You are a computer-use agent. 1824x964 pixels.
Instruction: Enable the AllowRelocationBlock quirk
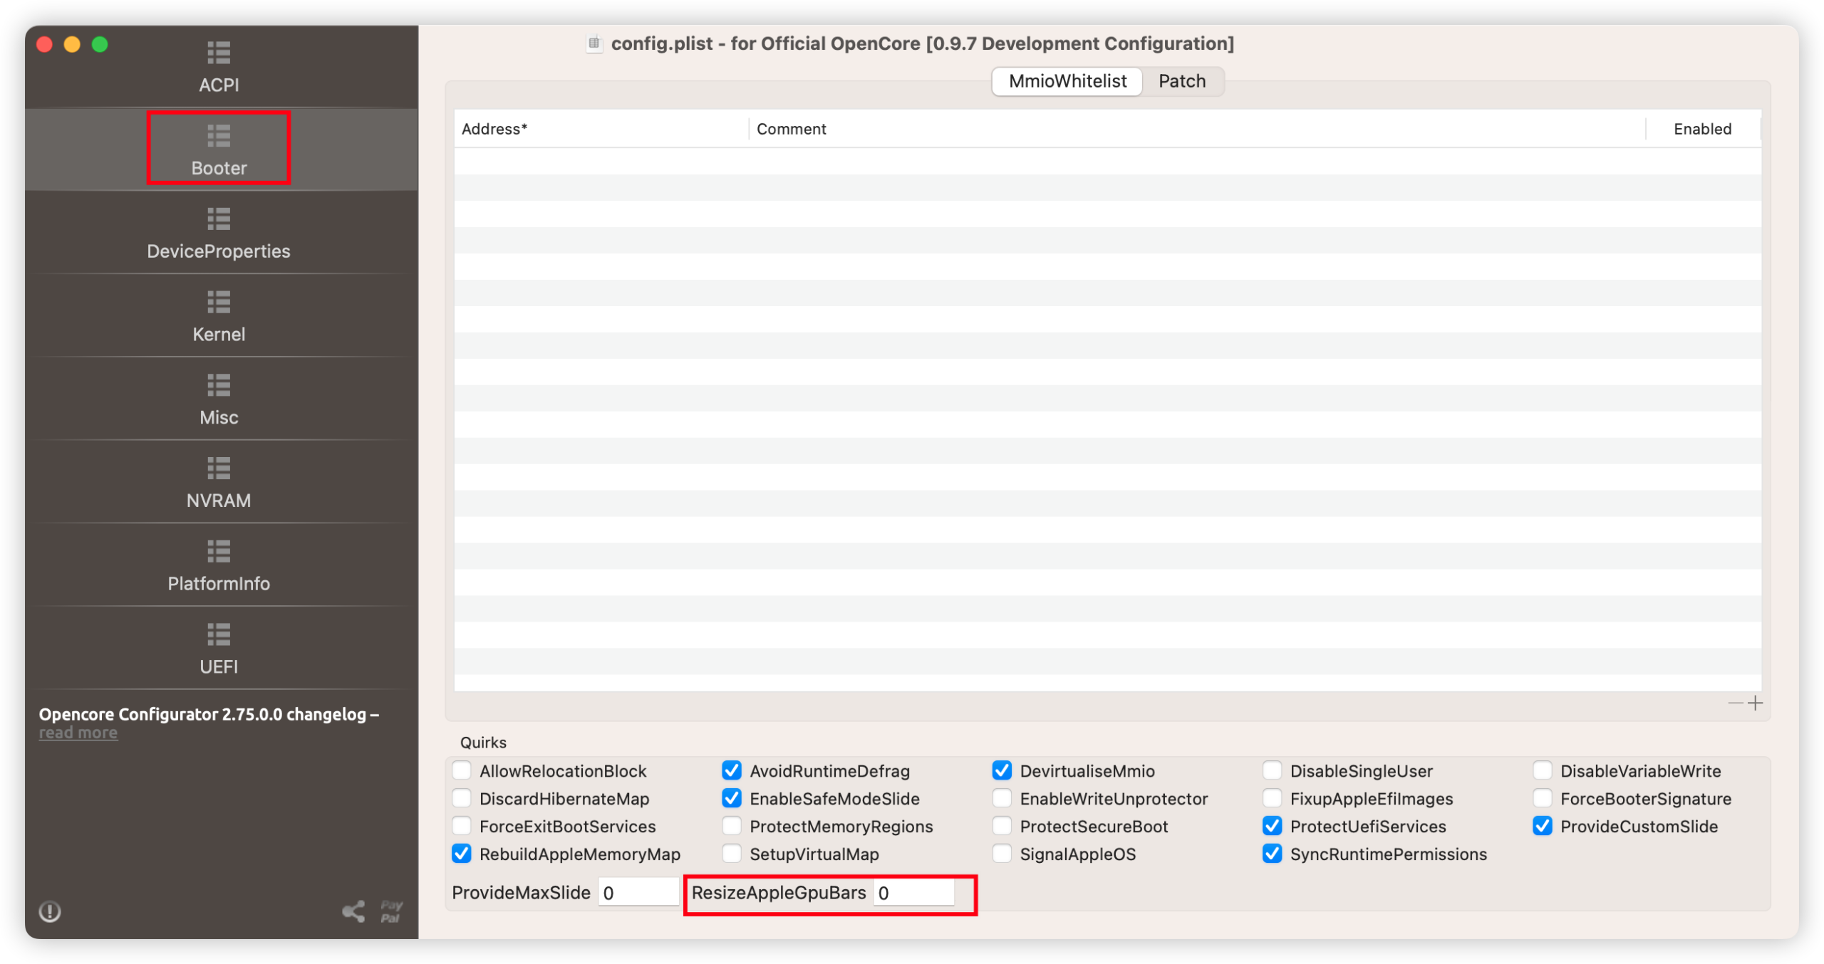pos(462,771)
